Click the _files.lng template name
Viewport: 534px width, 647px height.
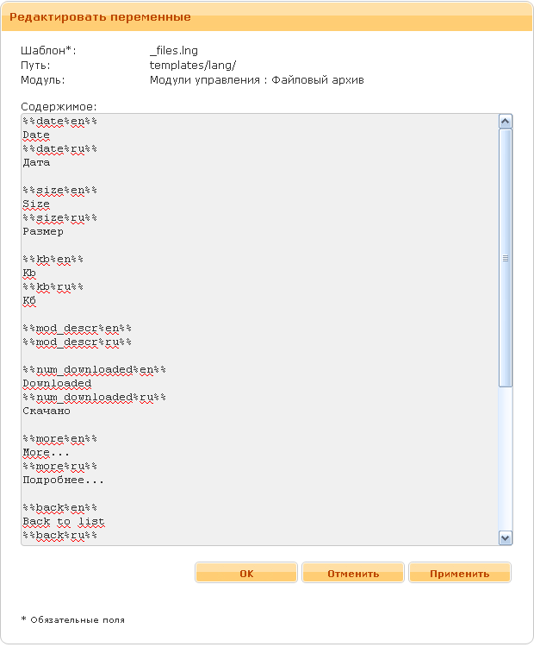point(174,51)
